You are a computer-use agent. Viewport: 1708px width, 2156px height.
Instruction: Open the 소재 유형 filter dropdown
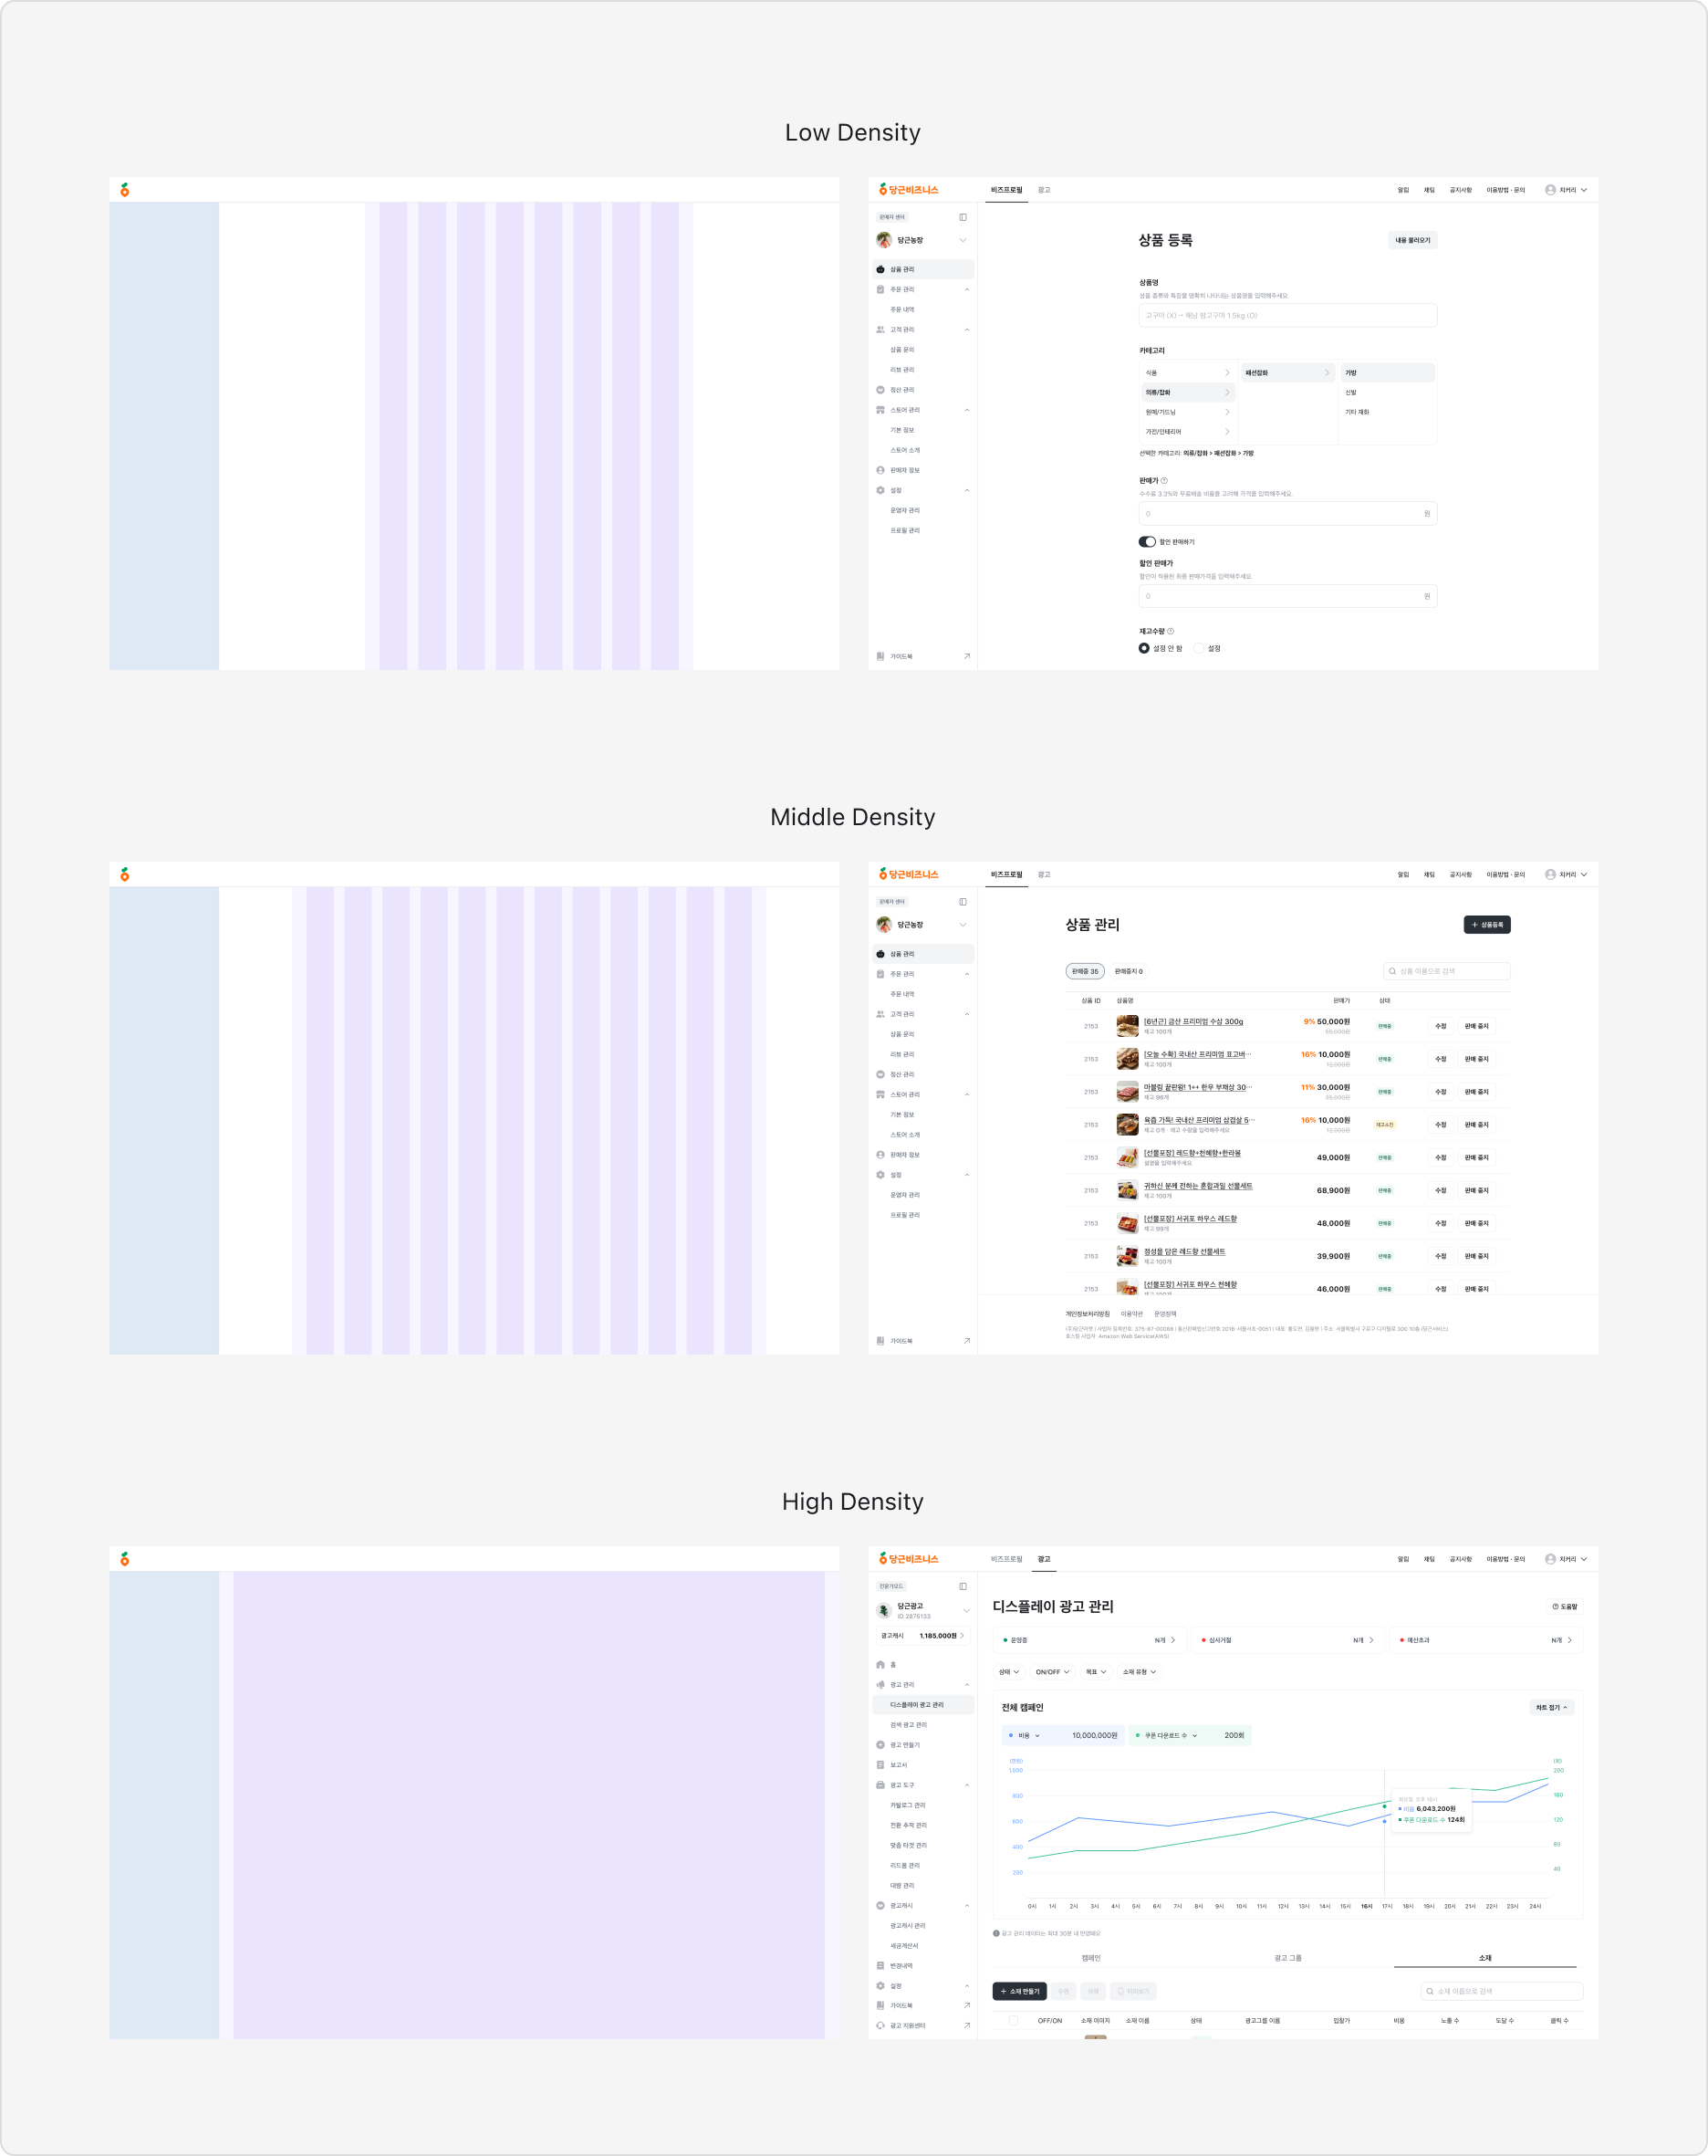1140,1672
